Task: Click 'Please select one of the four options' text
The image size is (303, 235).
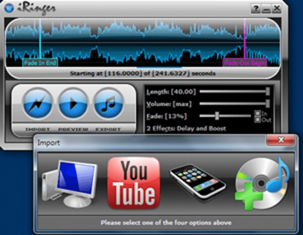Action: click(166, 223)
